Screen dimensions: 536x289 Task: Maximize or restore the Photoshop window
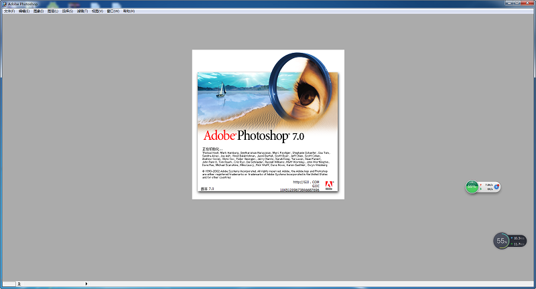[517, 3]
